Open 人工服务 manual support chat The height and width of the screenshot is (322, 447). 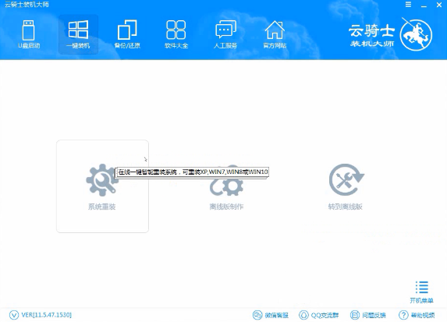coord(225,34)
